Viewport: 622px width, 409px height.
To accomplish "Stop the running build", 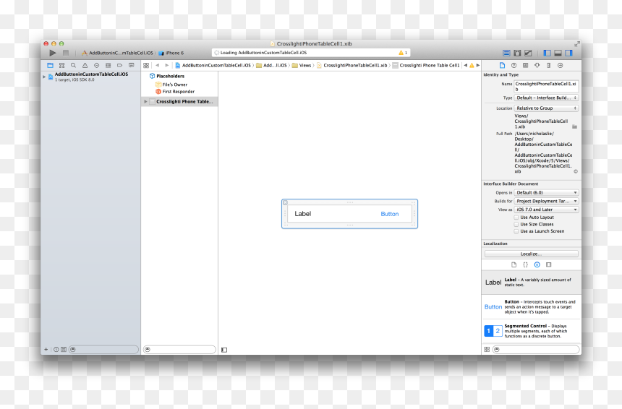I will tap(66, 53).
